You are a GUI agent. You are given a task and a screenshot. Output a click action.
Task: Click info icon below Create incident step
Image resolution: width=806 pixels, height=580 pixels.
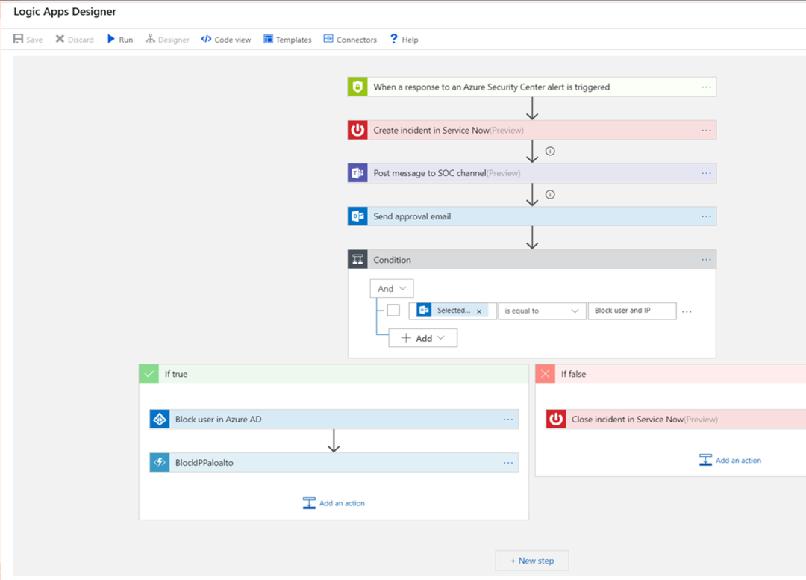(x=550, y=152)
